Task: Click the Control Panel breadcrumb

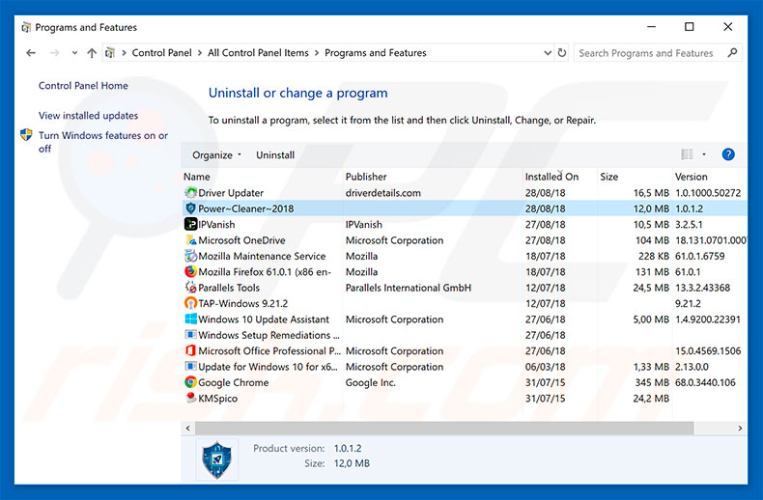Action: pos(162,52)
